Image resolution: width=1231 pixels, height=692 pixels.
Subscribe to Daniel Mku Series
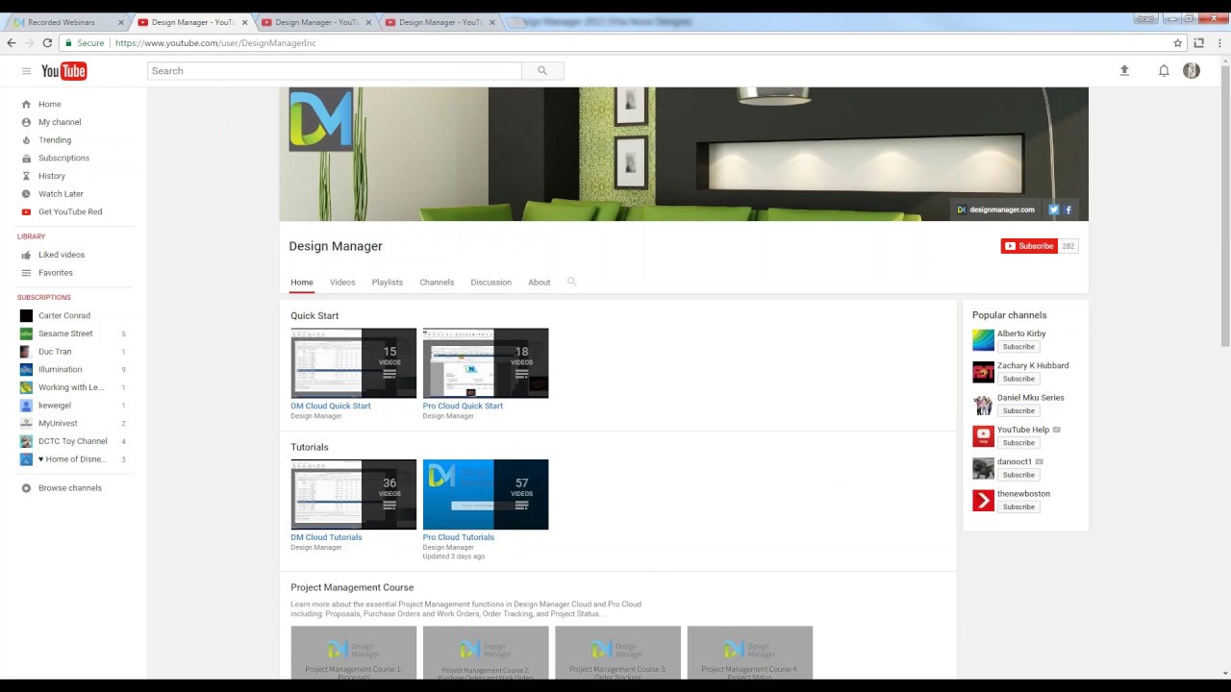pyautogui.click(x=1018, y=410)
